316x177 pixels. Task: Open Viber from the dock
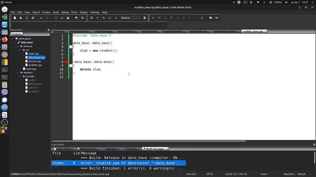tap(4, 92)
